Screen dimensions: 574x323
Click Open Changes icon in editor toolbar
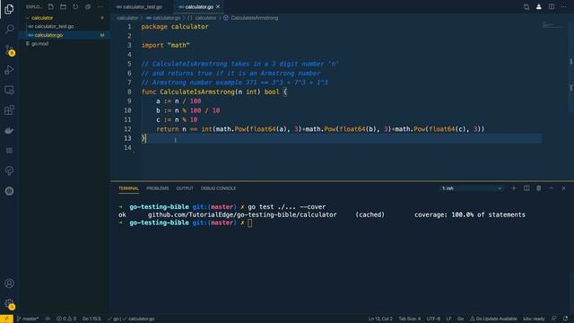pos(526,6)
